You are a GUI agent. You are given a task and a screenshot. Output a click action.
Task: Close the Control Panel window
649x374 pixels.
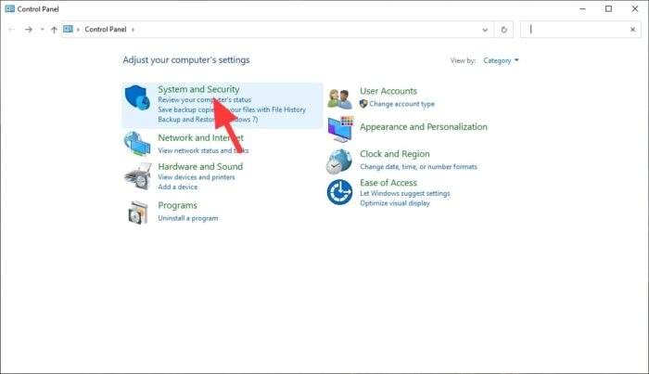(635, 8)
